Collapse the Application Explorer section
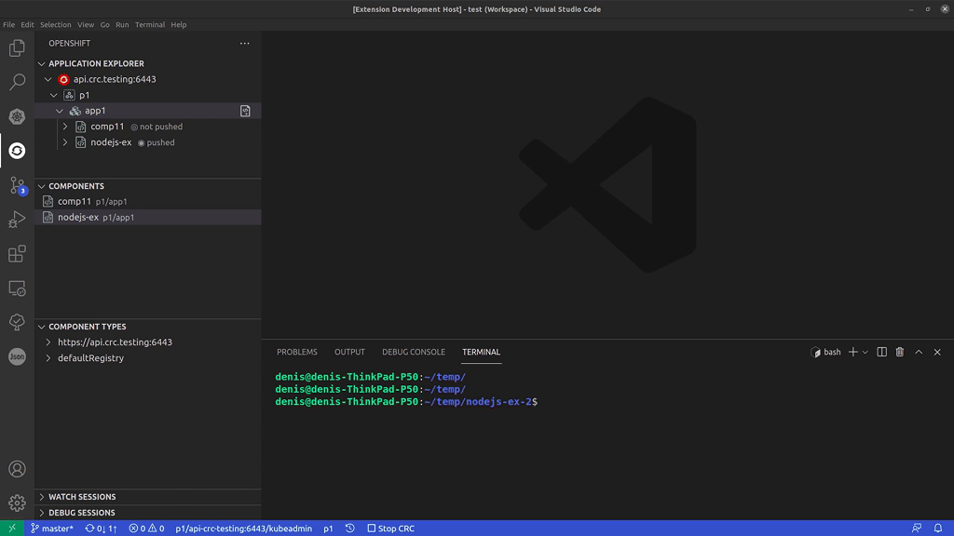Image resolution: width=954 pixels, height=536 pixels. 41,64
